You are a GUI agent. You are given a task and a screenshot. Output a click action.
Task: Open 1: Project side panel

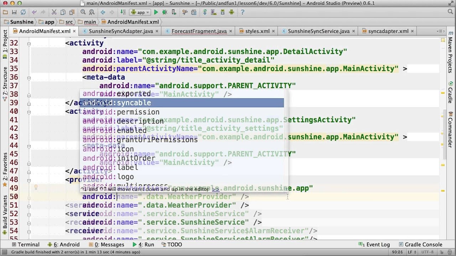point(5,44)
